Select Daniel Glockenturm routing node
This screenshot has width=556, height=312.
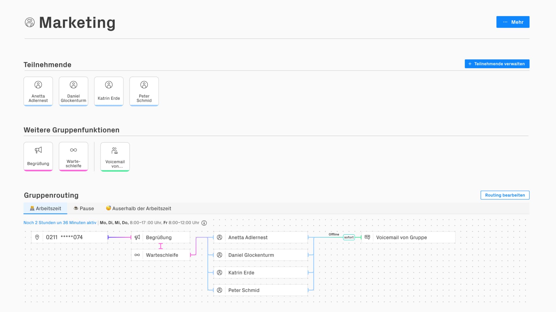[261, 255]
